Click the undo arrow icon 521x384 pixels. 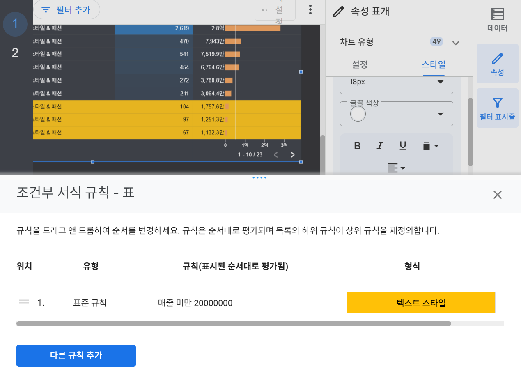click(x=265, y=10)
